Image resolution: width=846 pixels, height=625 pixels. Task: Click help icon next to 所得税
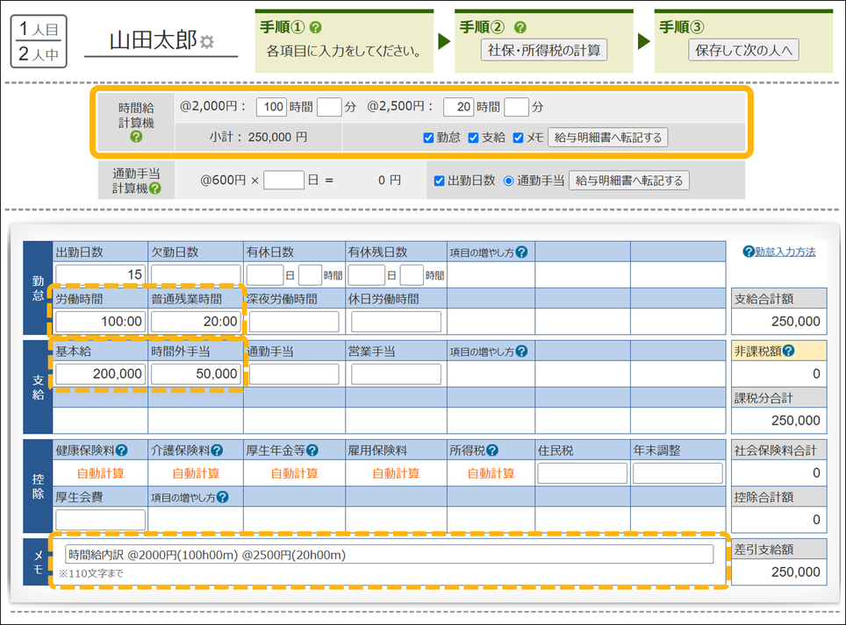point(492,451)
